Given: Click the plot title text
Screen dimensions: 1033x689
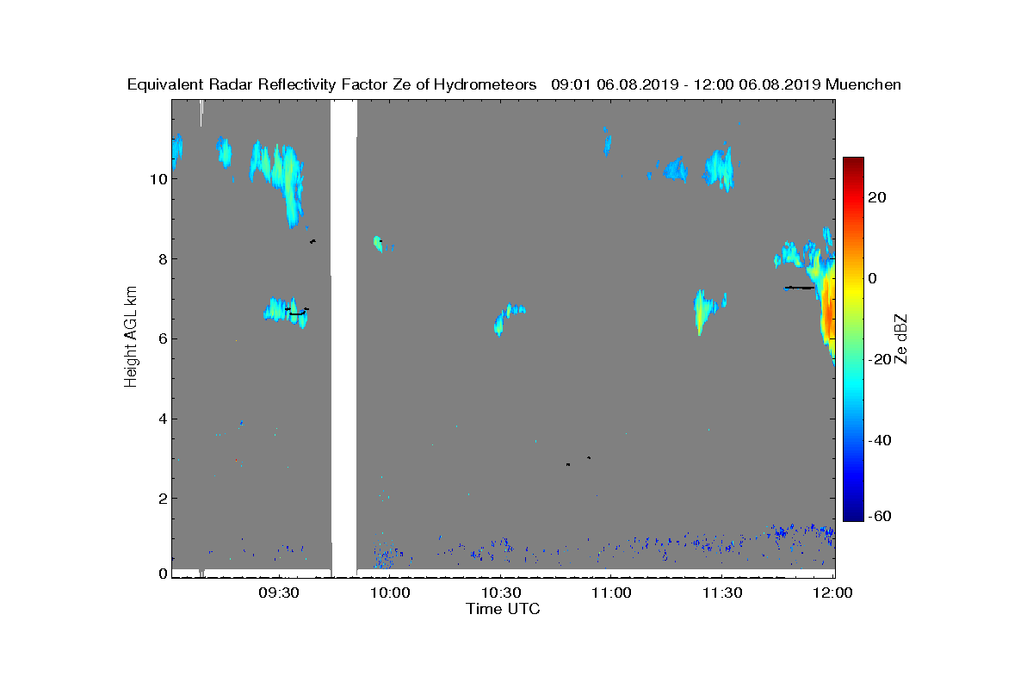Looking at the screenshot, I should pyautogui.click(x=514, y=84).
